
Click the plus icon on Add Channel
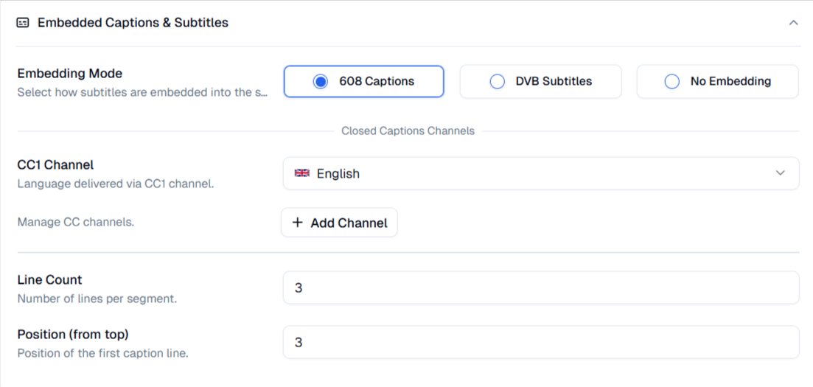click(x=298, y=223)
